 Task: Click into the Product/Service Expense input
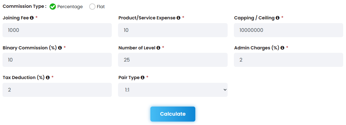[173, 30]
